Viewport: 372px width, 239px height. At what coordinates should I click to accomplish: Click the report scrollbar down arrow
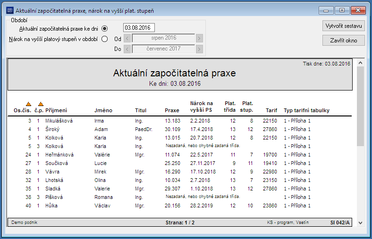point(360,223)
